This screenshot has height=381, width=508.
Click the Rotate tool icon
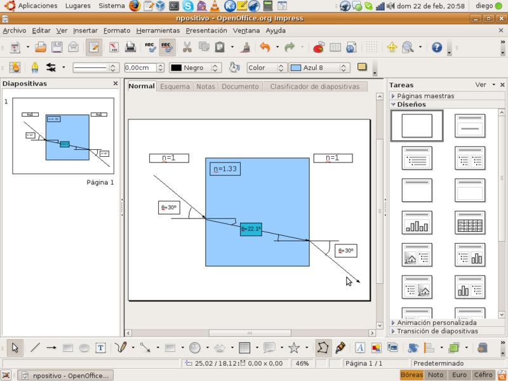pyautogui.click(x=413, y=348)
